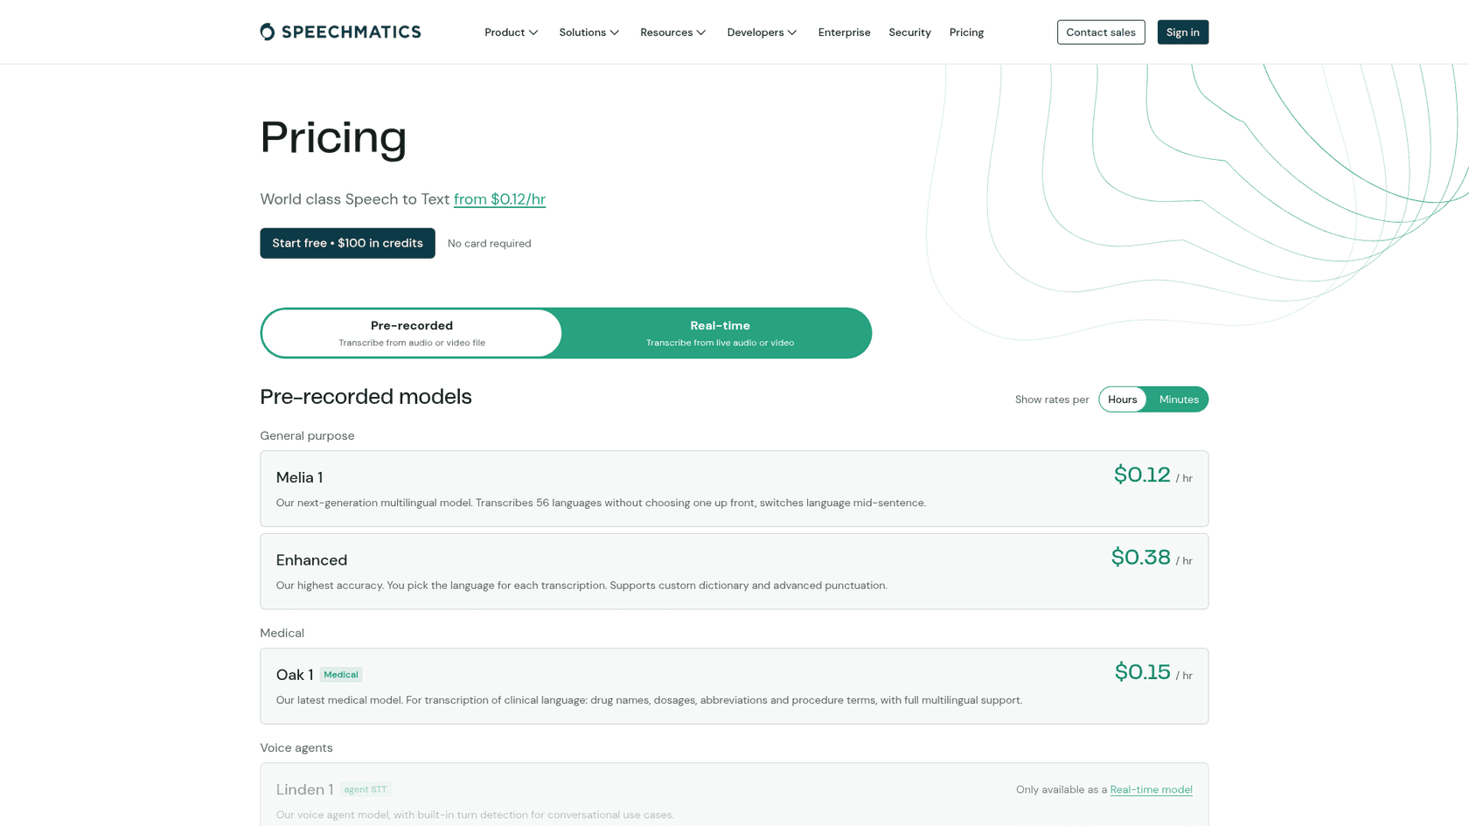The width and height of the screenshot is (1469, 826).
Task: Open the Security nav link
Action: (x=909, y=32)
